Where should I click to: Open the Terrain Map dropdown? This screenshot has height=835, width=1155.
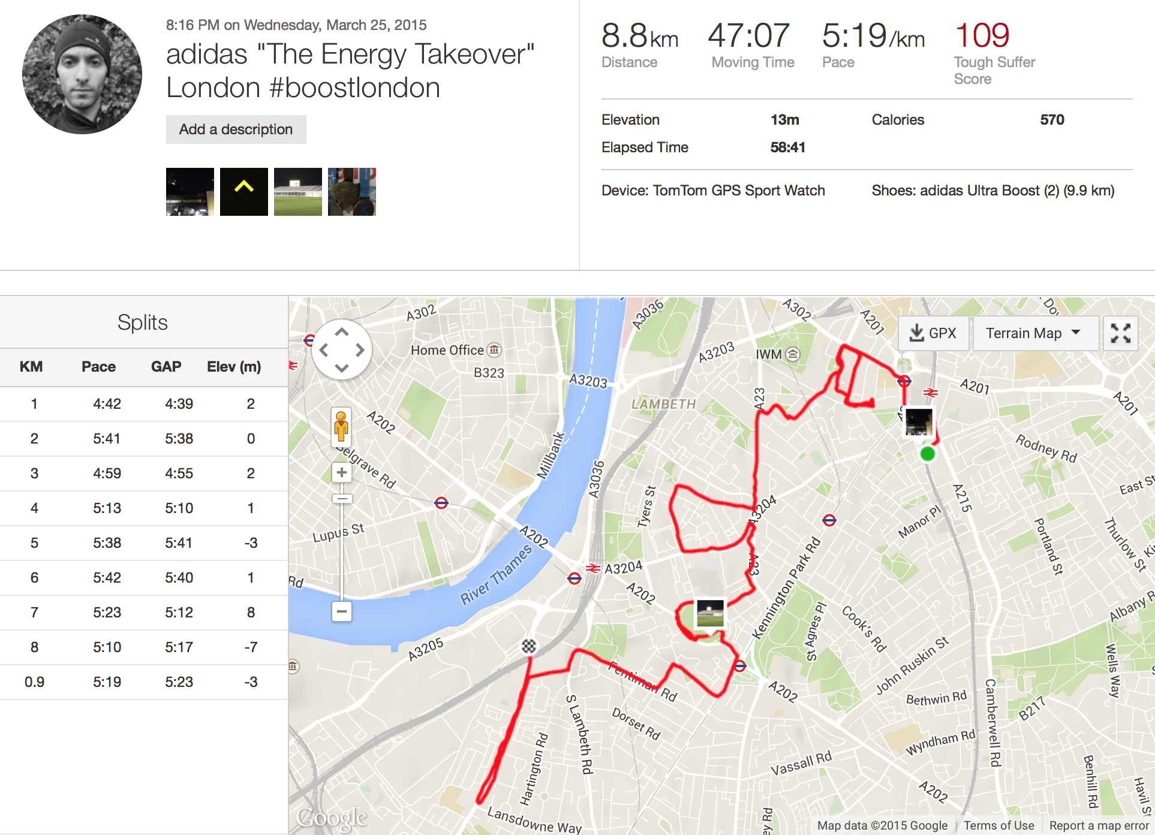point(1034,333)
